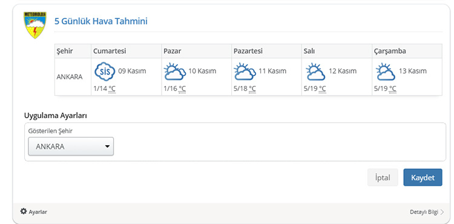Cancel changes with the İptal button
The height and width of the screenshot is (224, 454).
point(383,177)
